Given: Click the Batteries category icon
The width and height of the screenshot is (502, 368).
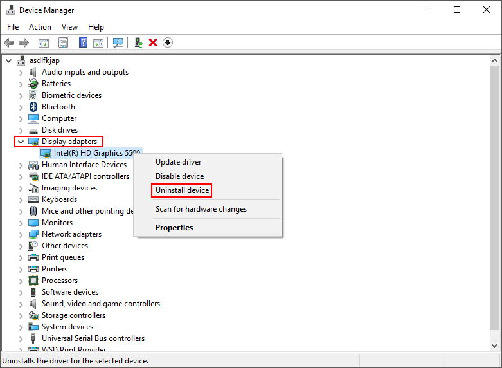Looking at the screenshot, I should (33, 84).
